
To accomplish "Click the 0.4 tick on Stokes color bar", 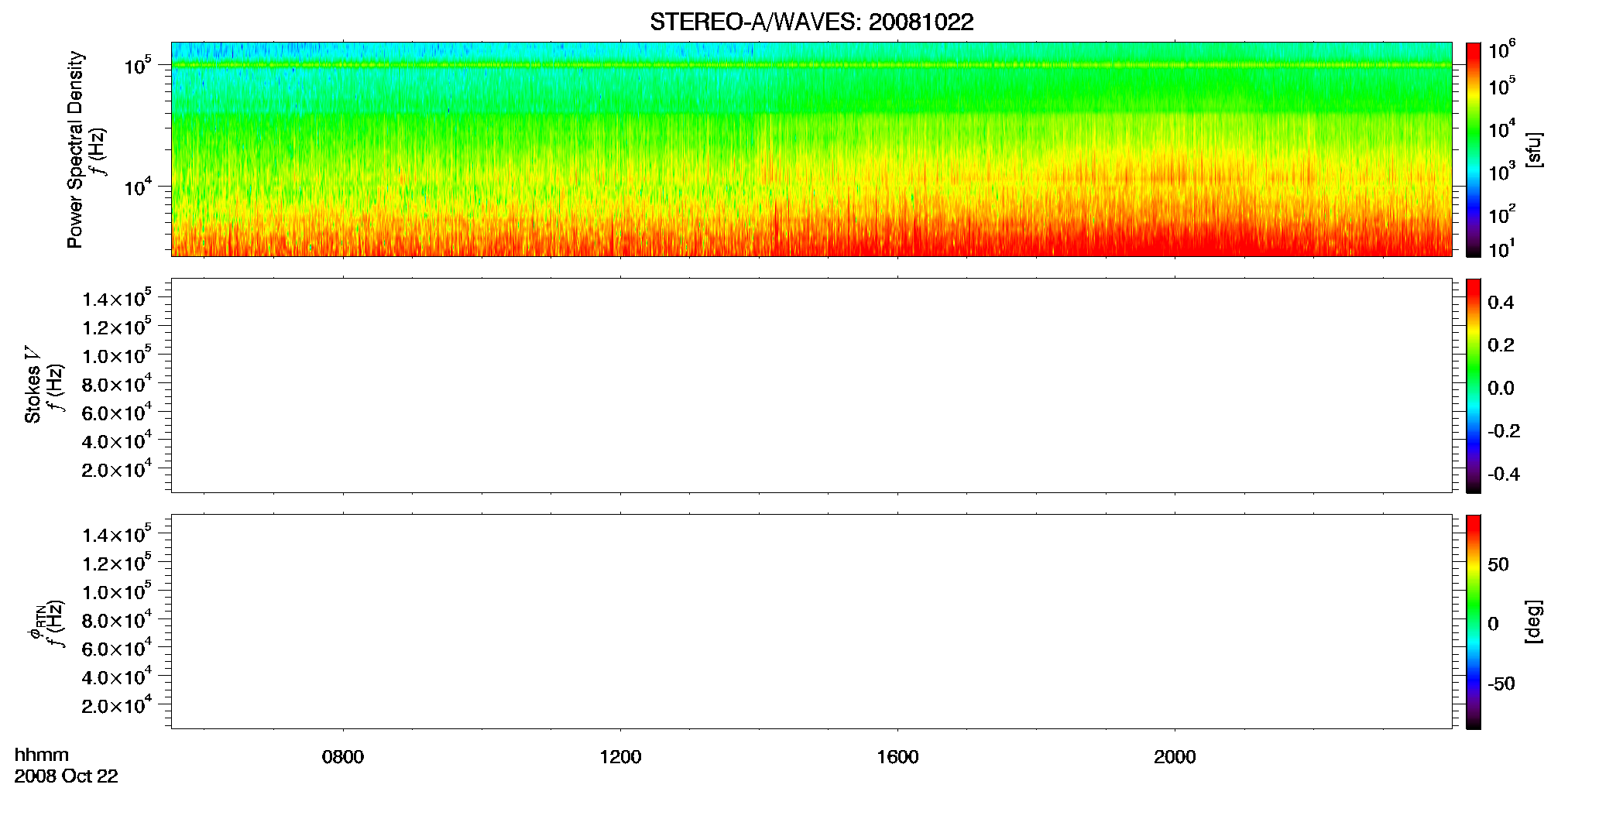I will coord(1501,303).
